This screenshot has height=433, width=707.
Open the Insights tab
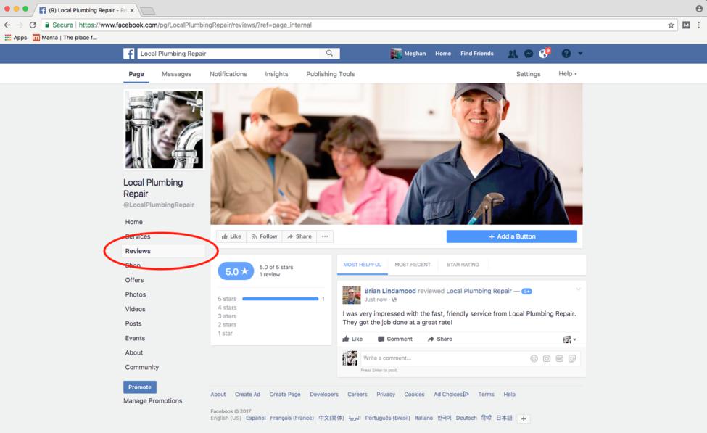tap(276, 74)
